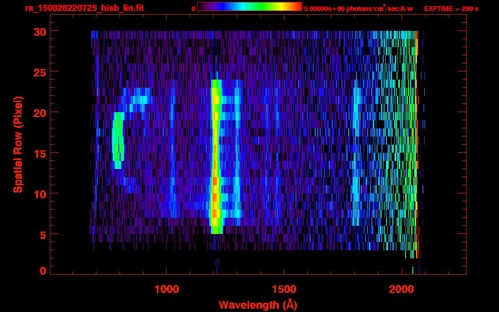Click the green curved feature near 800 Å

point(117,140)
